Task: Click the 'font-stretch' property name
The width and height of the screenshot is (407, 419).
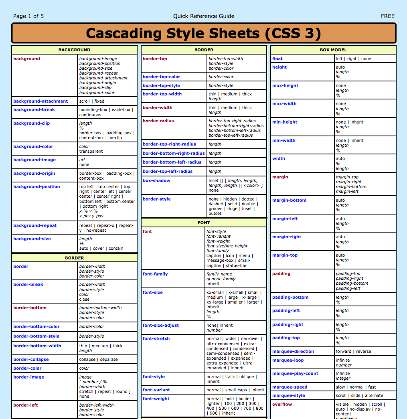Action: (x=156, y=338)
